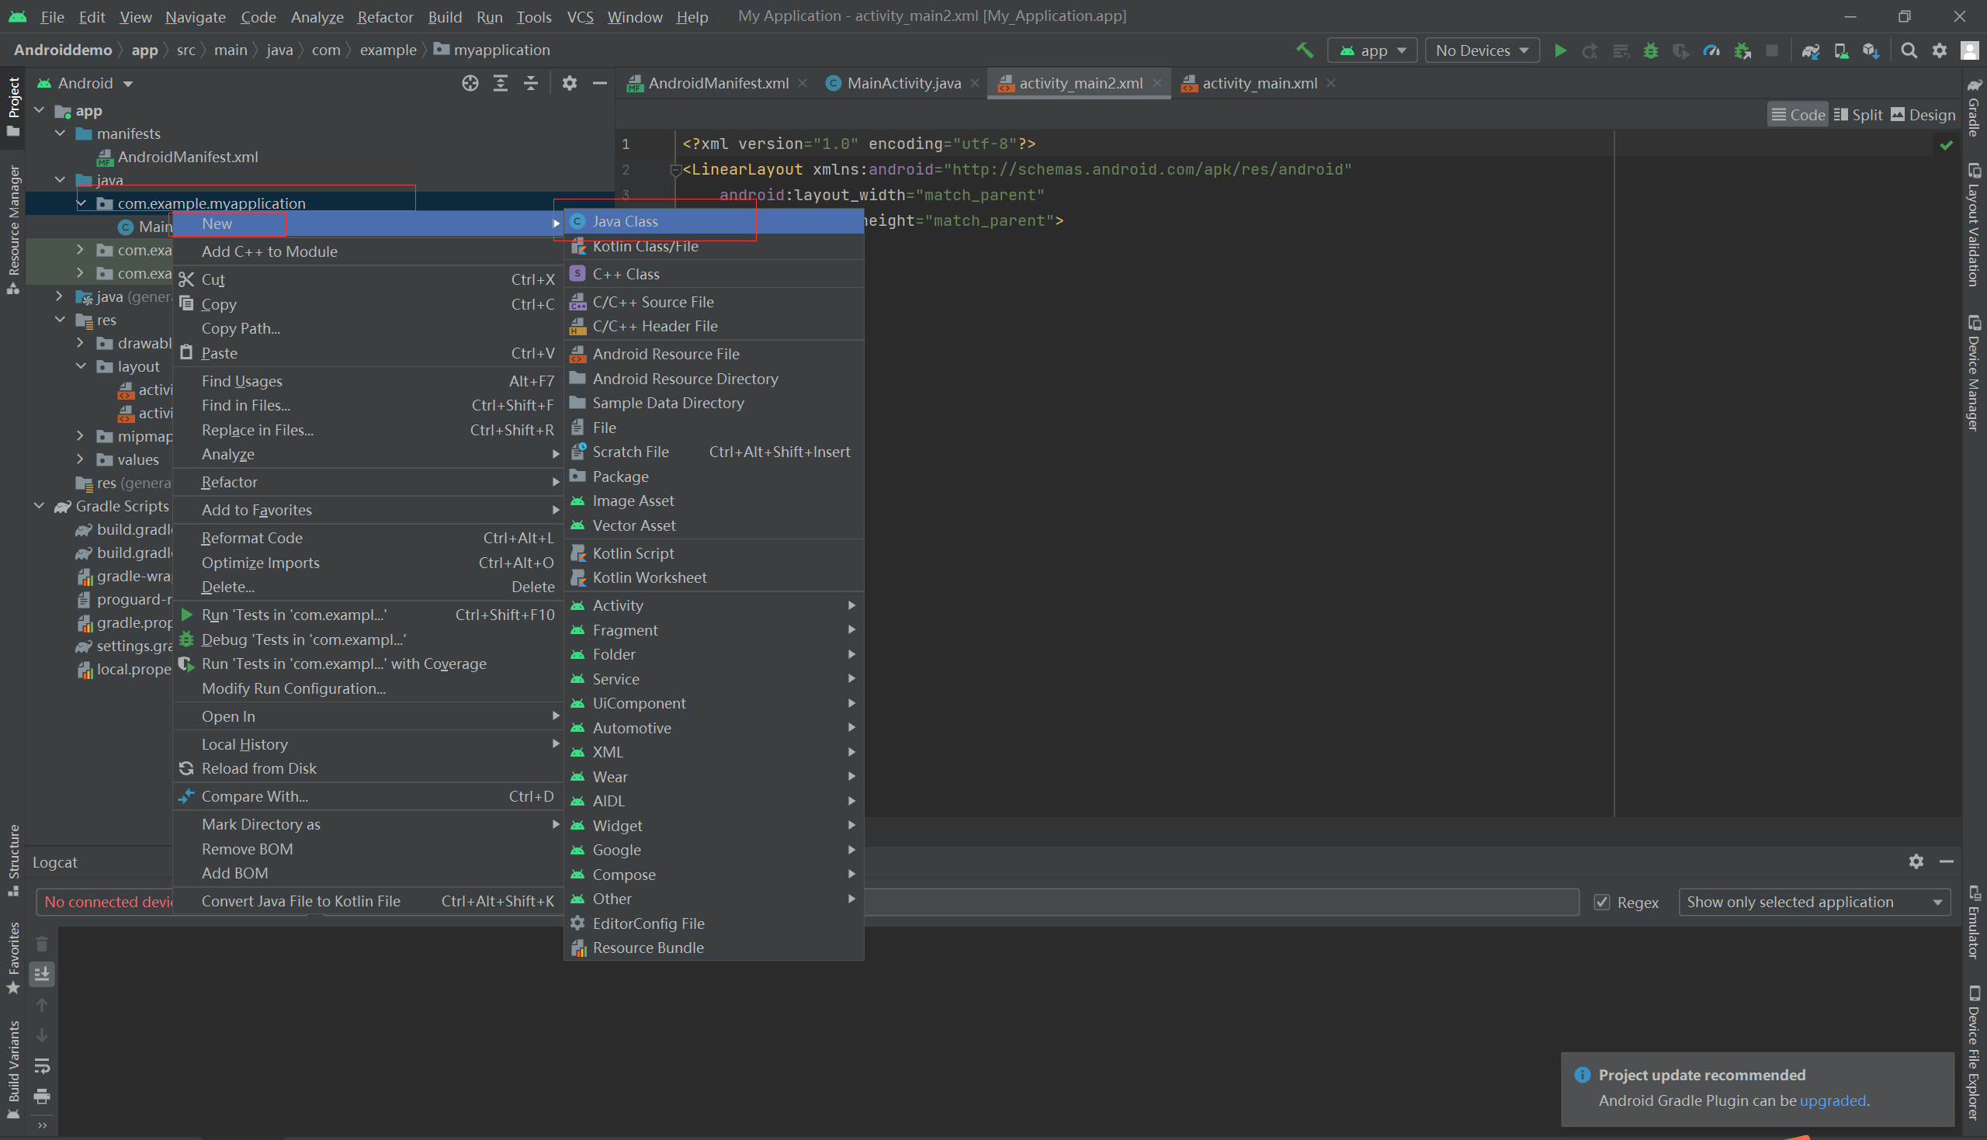Open the No Devices dropdown
Screen dimensions: 1987x1140
1481,51
